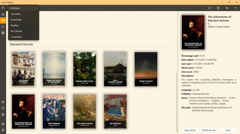
Task: Select the Completed filter option
Action: point(16,37)
